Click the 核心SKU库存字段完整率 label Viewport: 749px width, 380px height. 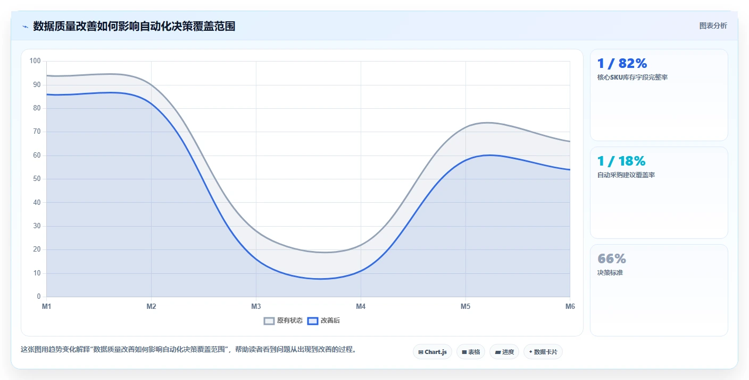pyautogui.click(x=633, y=77)
